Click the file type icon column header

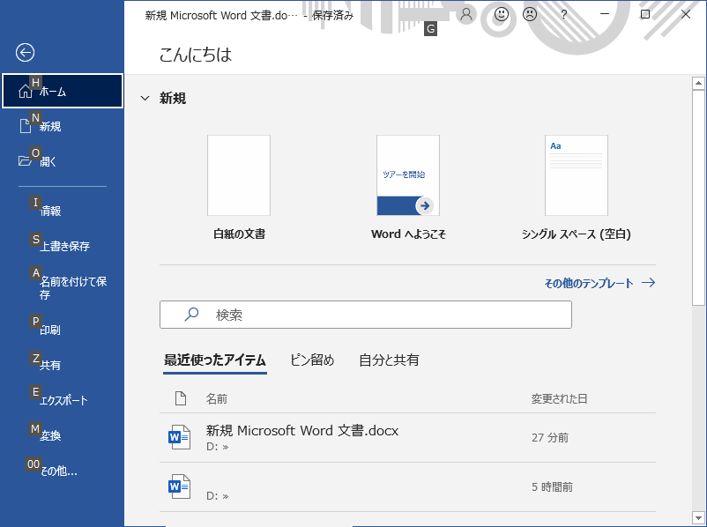coord(181,398)
